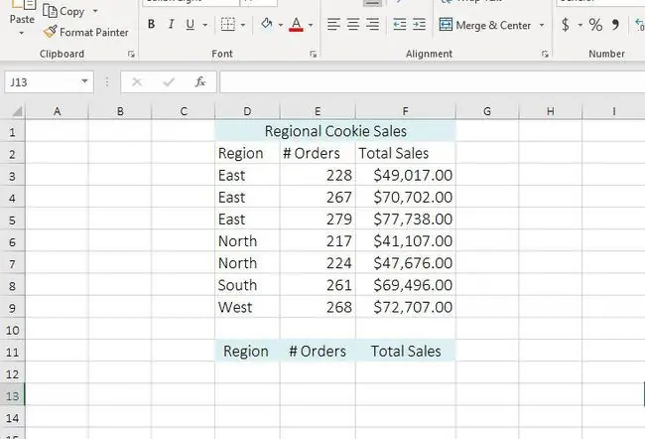Open Alignment group dialog launcher
Screen dimensions: 645x439
pos(545,54)
